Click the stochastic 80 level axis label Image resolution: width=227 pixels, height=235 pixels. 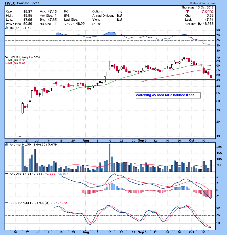pyautogui.click(x=218, y=208)
